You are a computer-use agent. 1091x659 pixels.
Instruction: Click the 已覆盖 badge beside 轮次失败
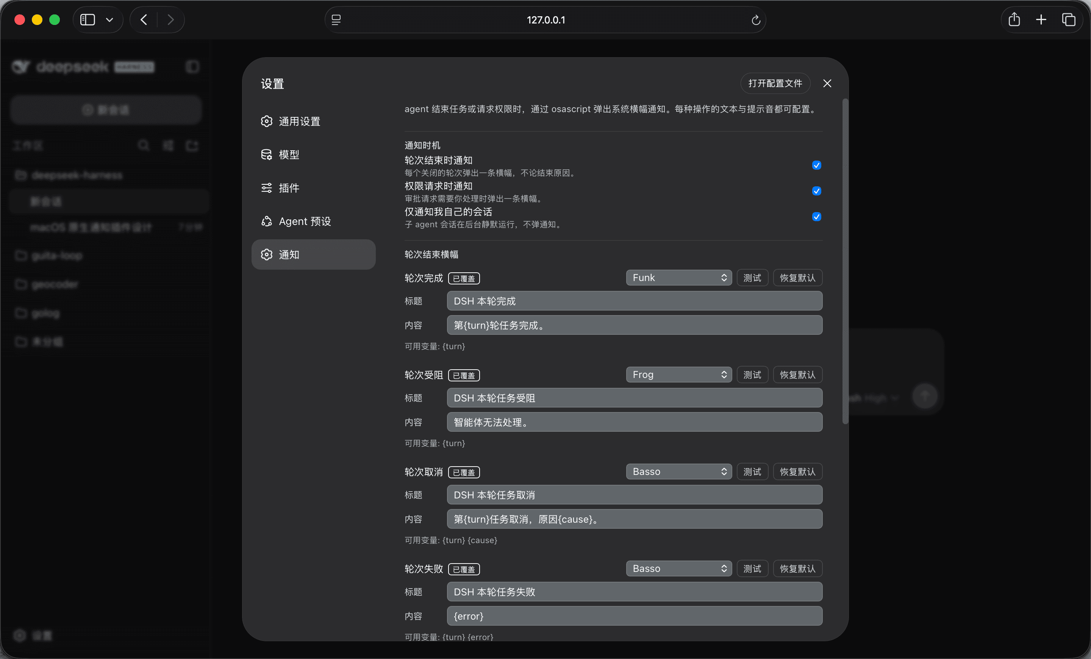coord(464,569)
